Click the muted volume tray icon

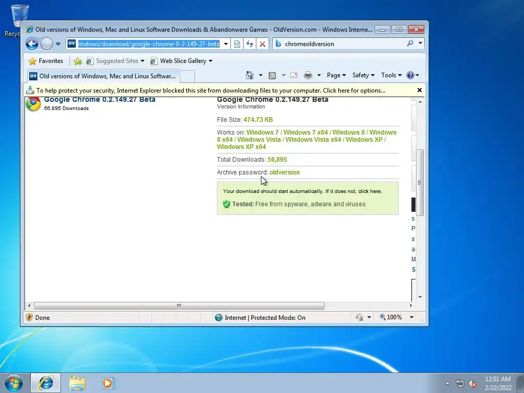coord(472,383)
